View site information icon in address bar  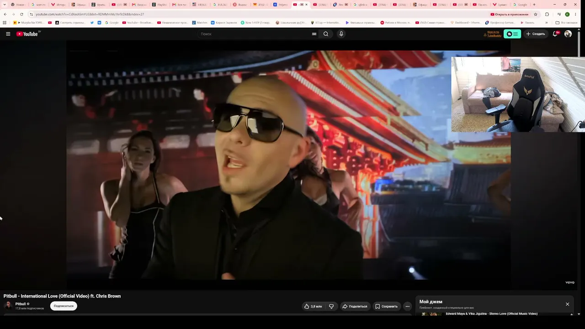click(31, 14)
